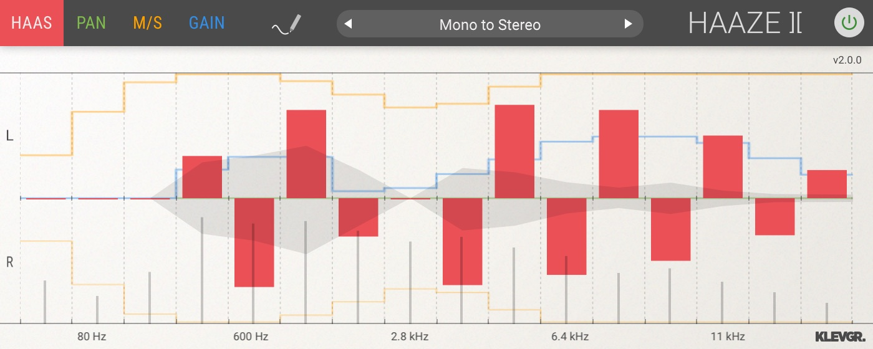Switch to the PAN tab
This screenshot has width=873, height=349.
[x=91, y=23]
